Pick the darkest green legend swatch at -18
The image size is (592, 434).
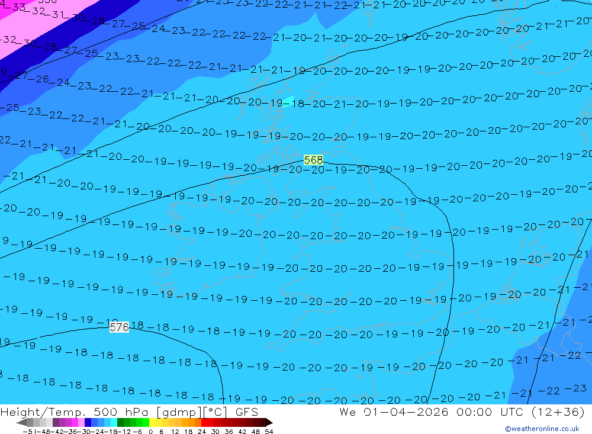pos(120,422)
